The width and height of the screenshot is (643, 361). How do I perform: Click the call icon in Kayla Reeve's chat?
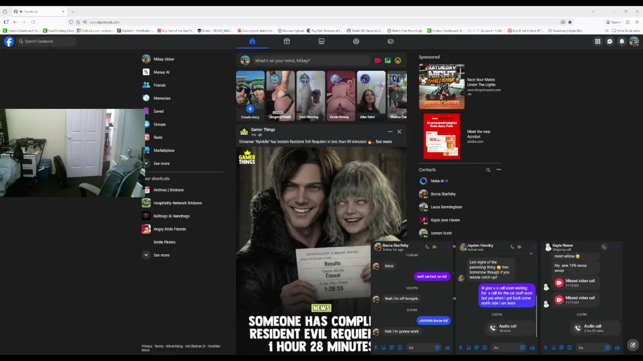coord(604,247)
